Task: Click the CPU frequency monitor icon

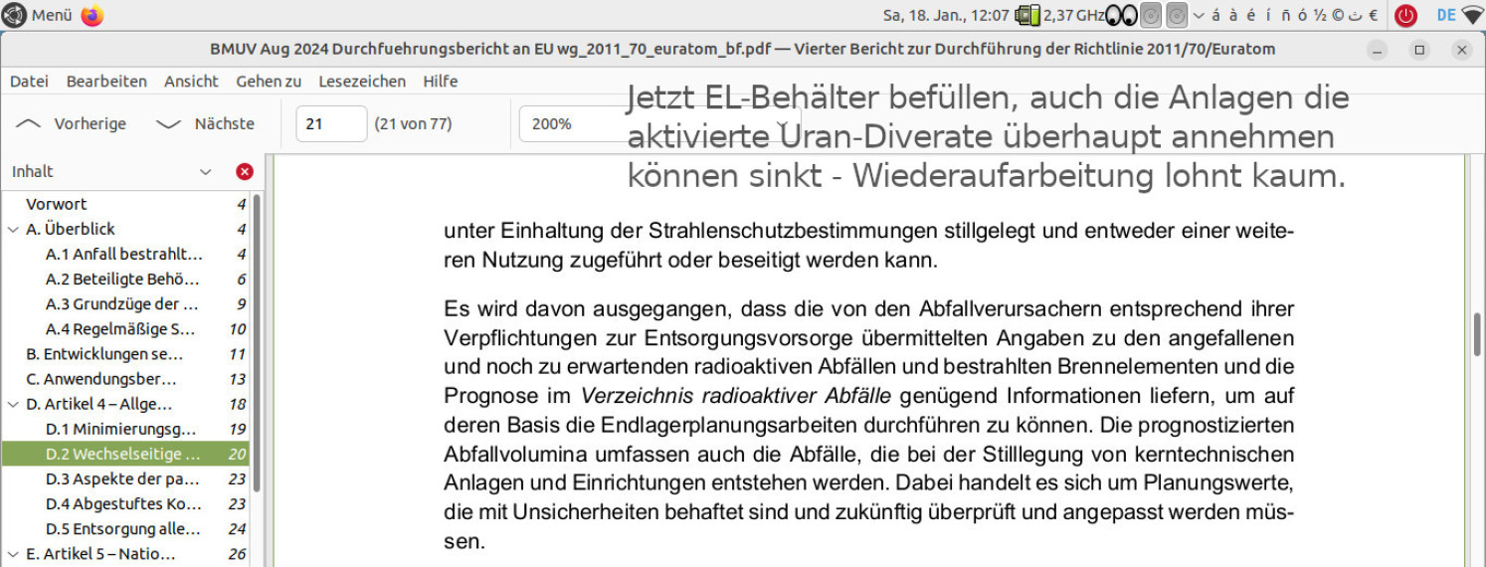Action: click(1027, 15)
